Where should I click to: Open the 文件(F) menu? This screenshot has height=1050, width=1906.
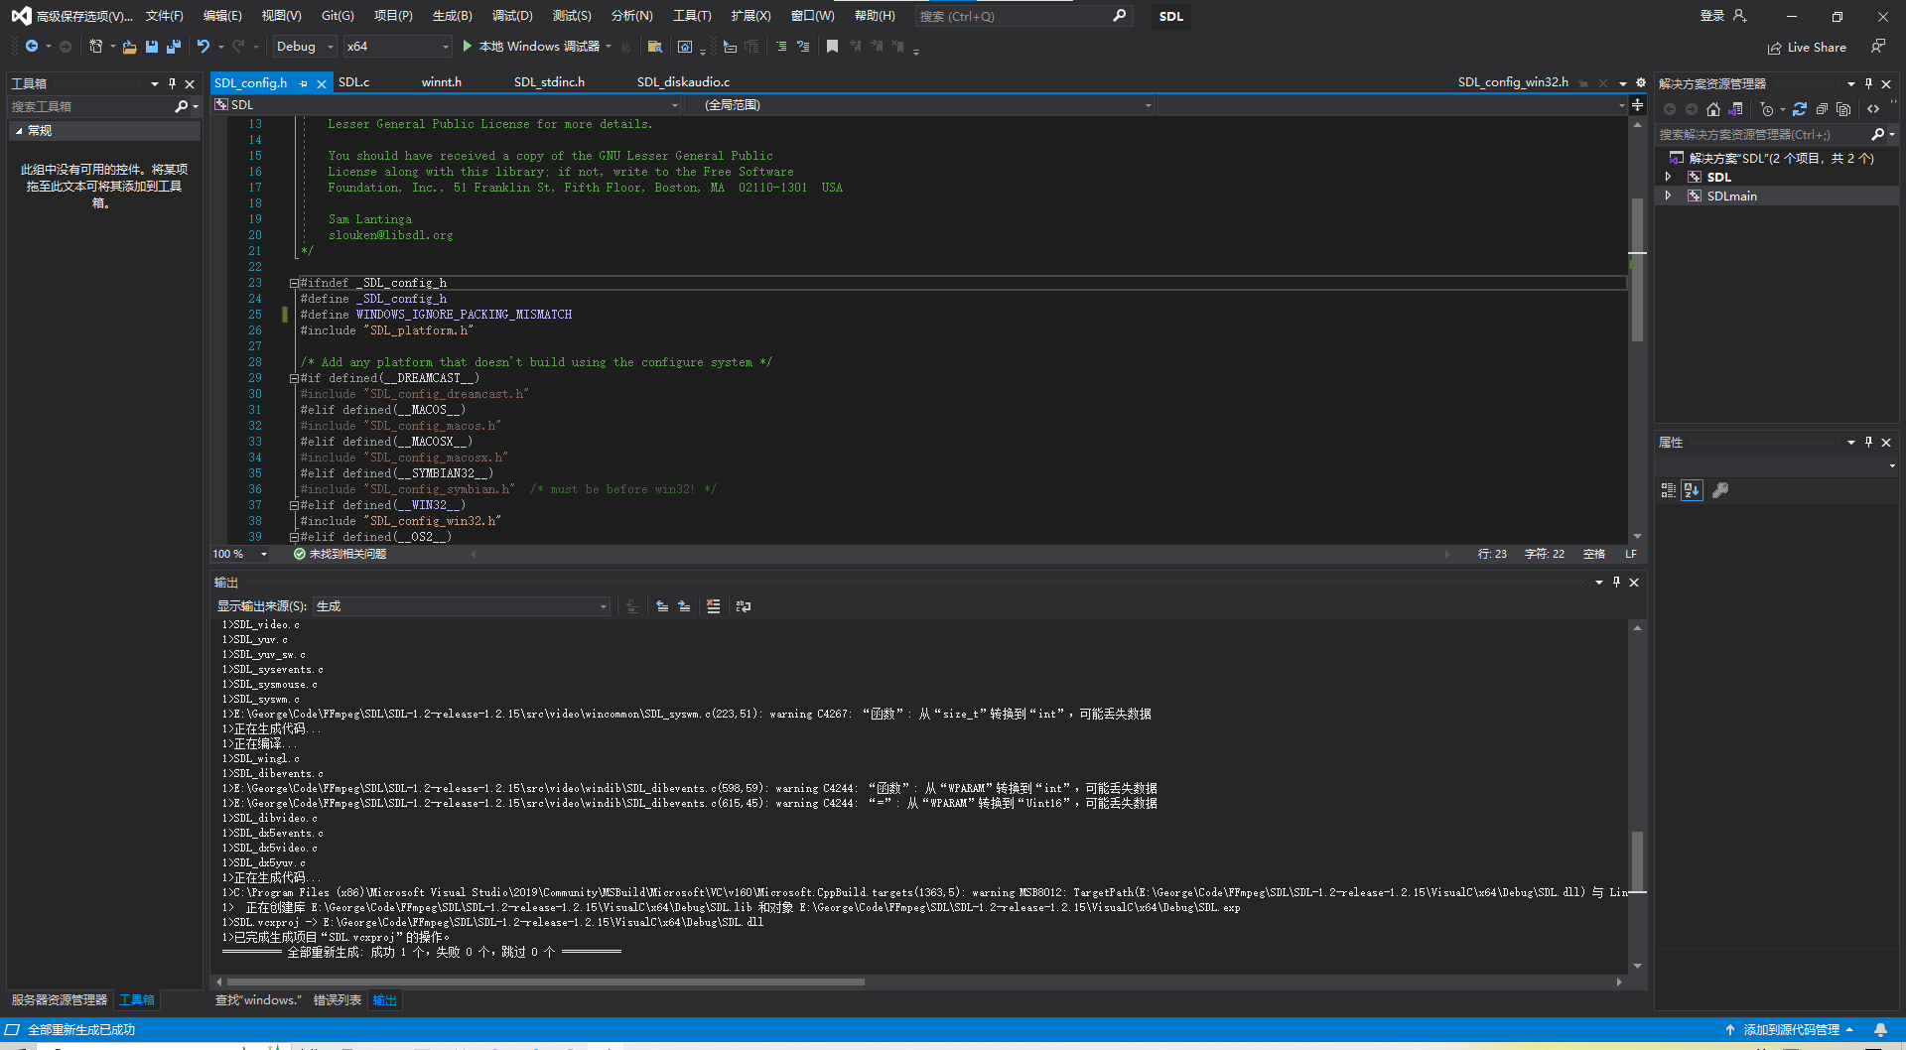click(165, 16)
